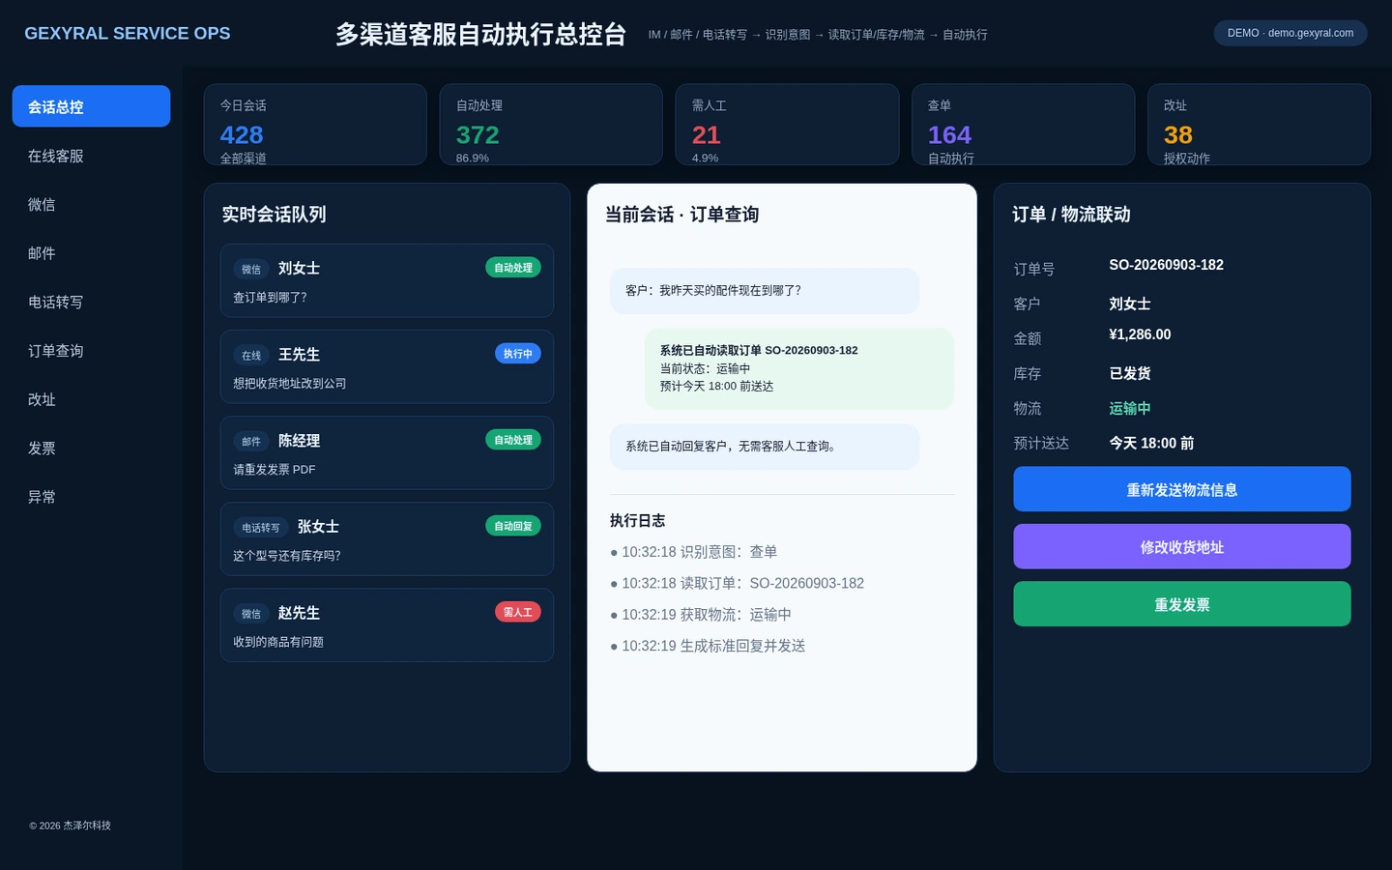The image size is (1392, 870).
Task: Click the log entry 10:32:19 获取物流：运输中
Action: click(701, 615)
